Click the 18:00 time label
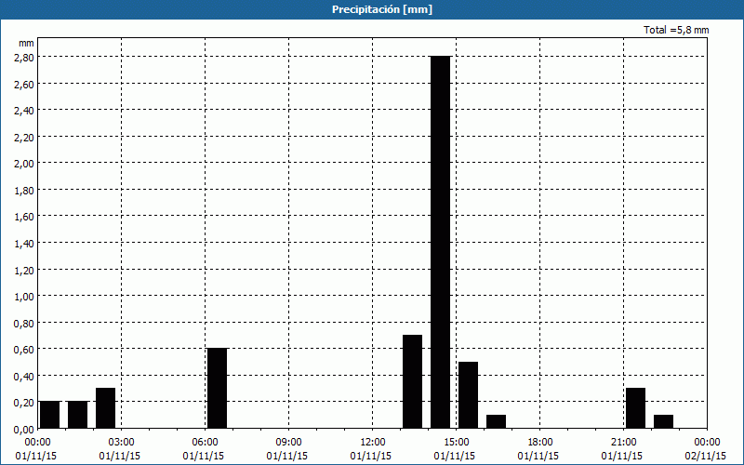The width and height of the screenshot is (744, 465). point(540,443)
